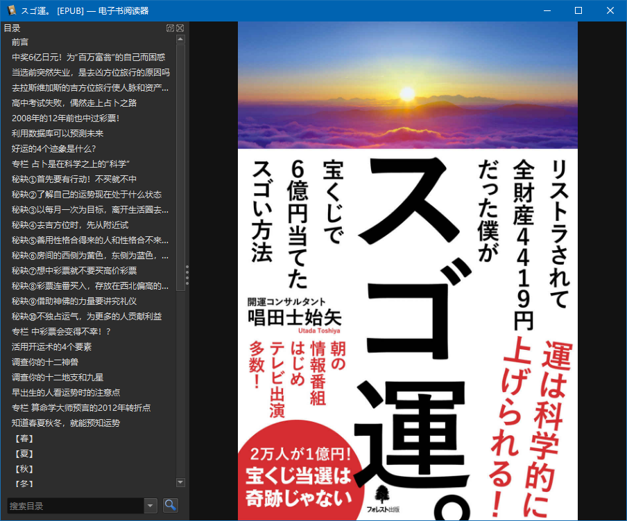The width and height of the screenshot is (627, 521).
Task: Open 秘诀⑩不独占运气 entry
Action: point(87,317)
